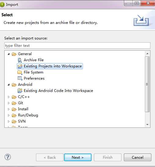Viewport: 155px width, 167px height.
Task: Click the General folder icon
Action: pos(14,54)
